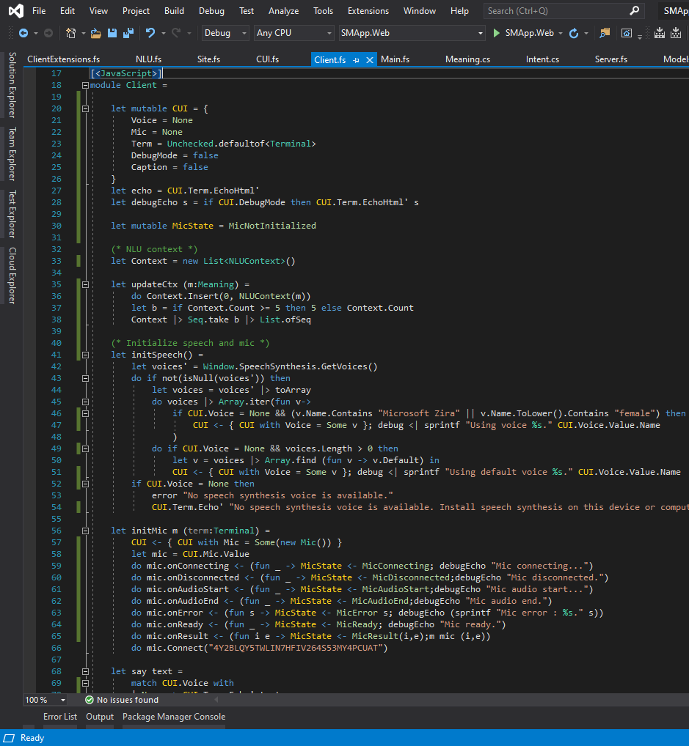
Task: Toggle pin on the Client.fs tab
Action: coord(357,60)
